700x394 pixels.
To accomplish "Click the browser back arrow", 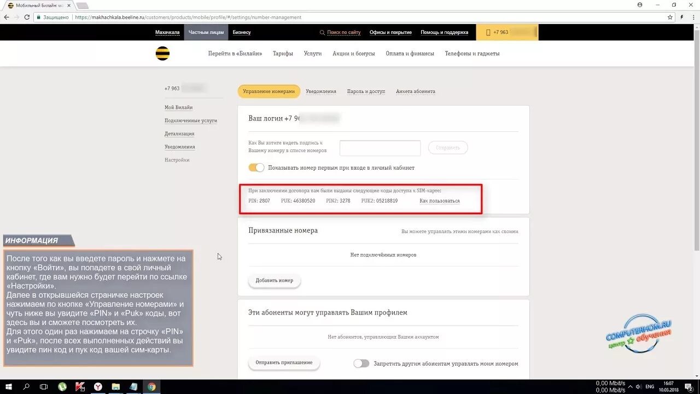I will (x=7, y=17).
